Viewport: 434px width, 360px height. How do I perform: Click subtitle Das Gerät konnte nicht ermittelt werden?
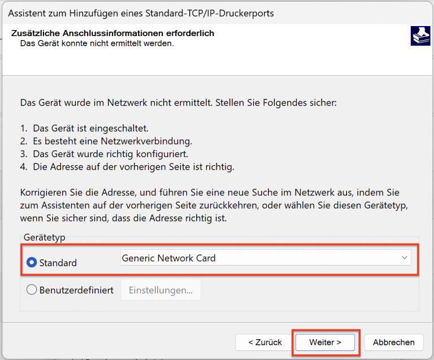pos(97,43)
